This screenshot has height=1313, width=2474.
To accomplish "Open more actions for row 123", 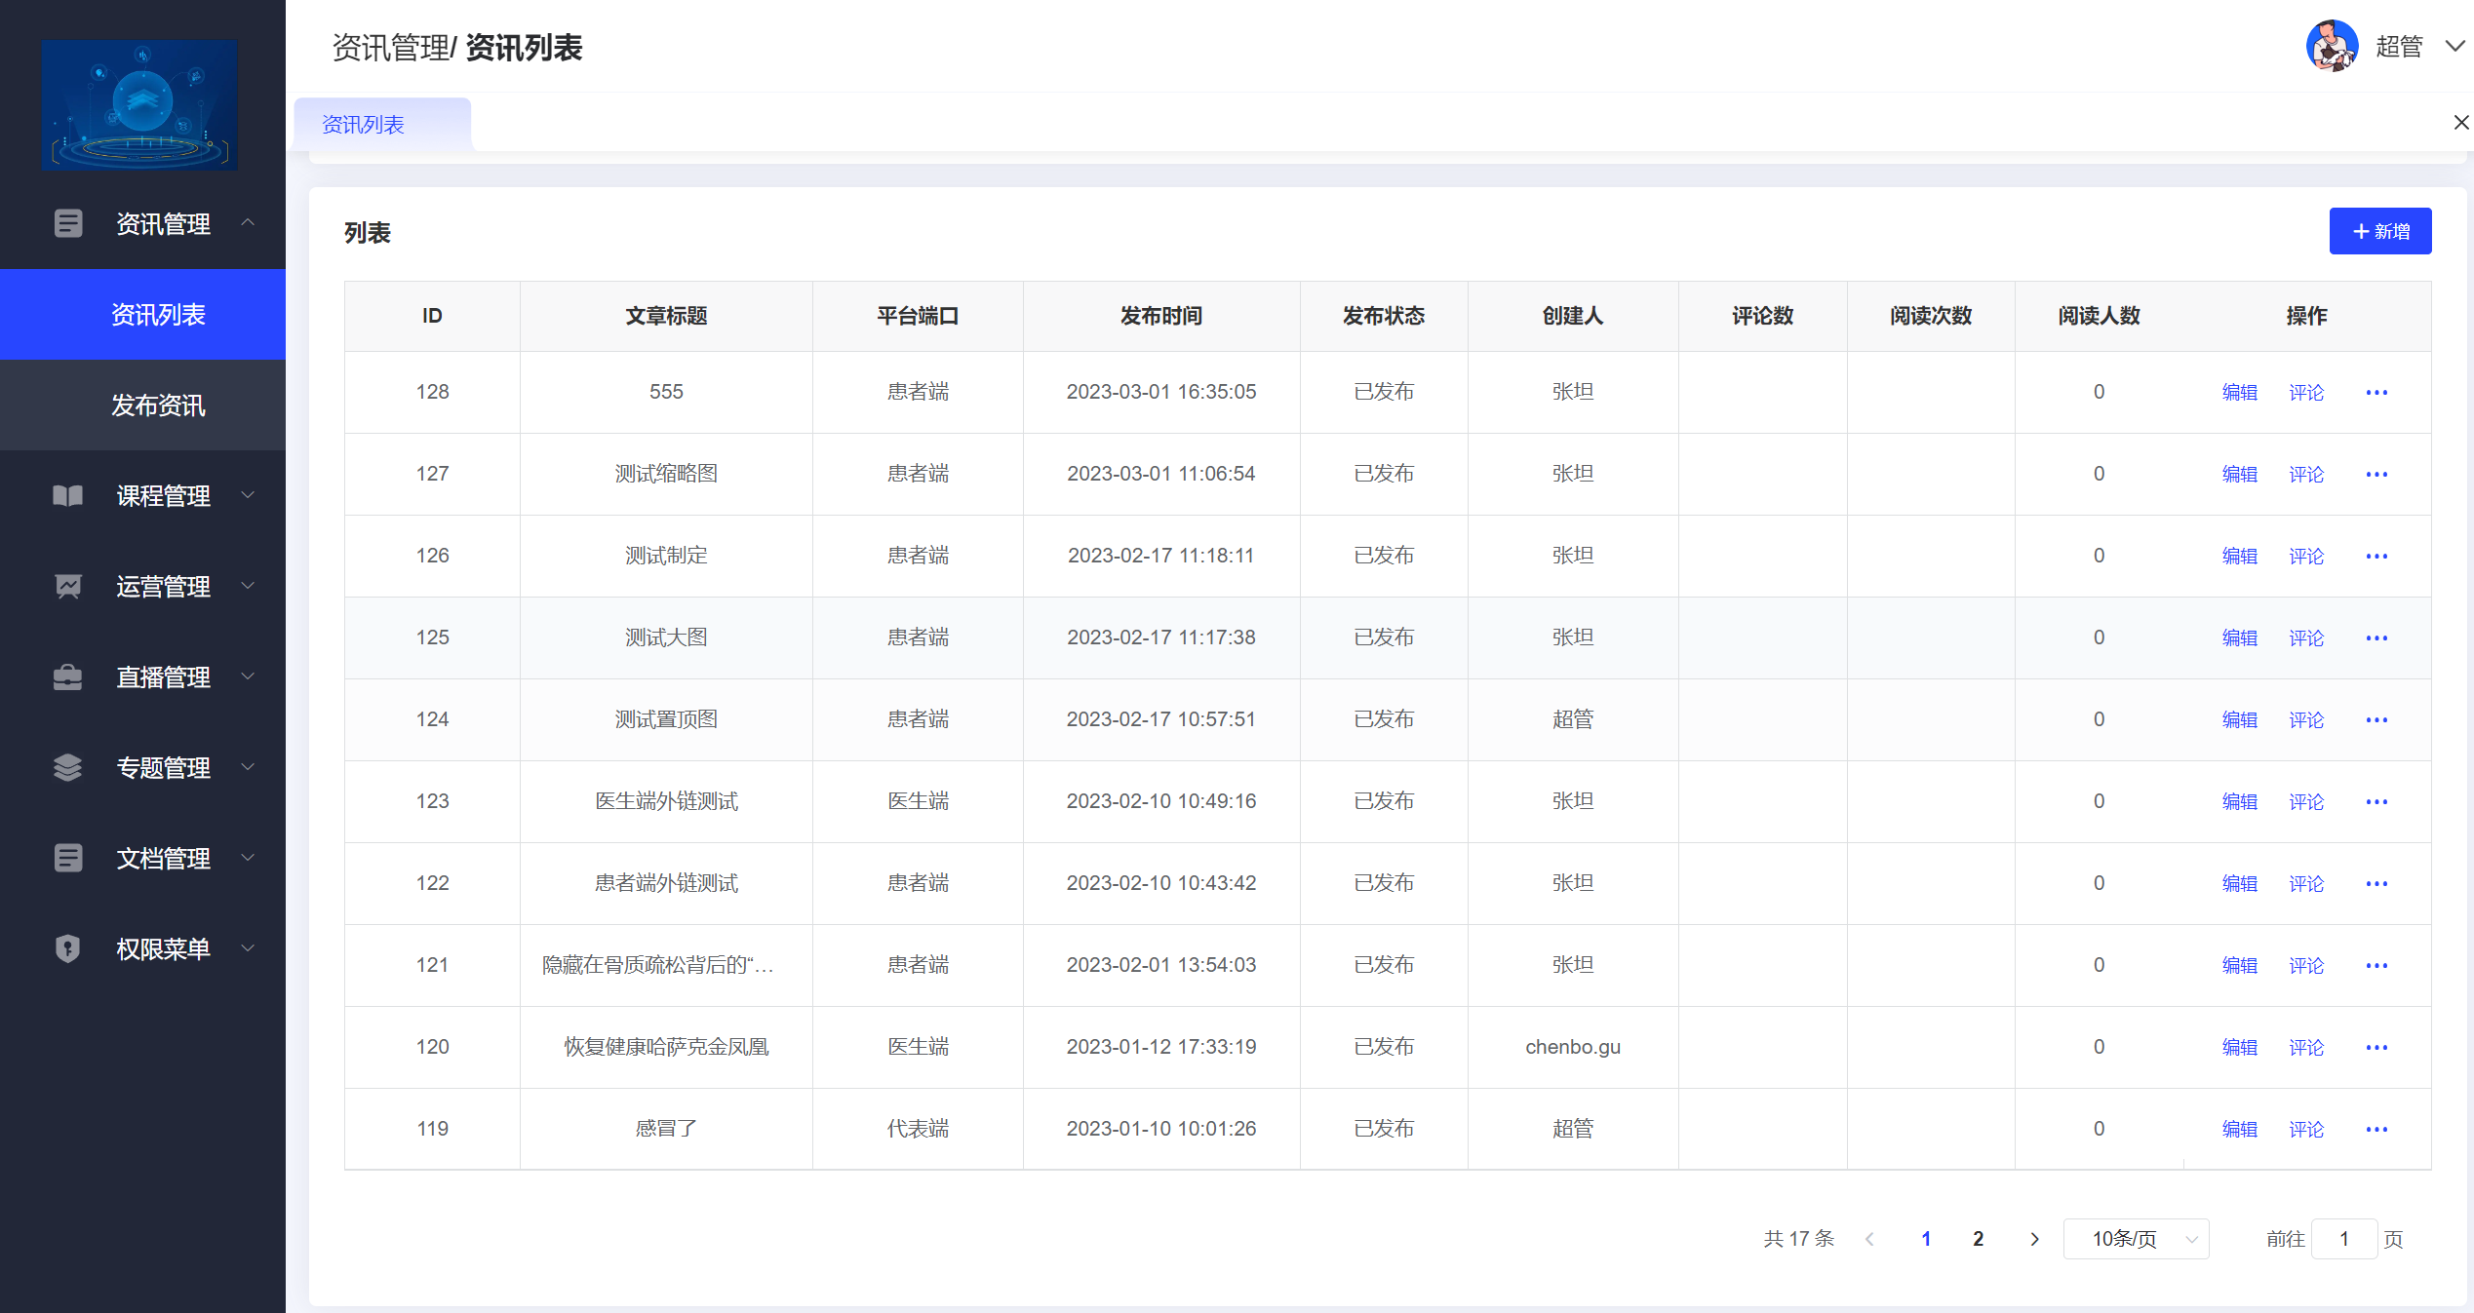I will click(x=2376, y=801).
